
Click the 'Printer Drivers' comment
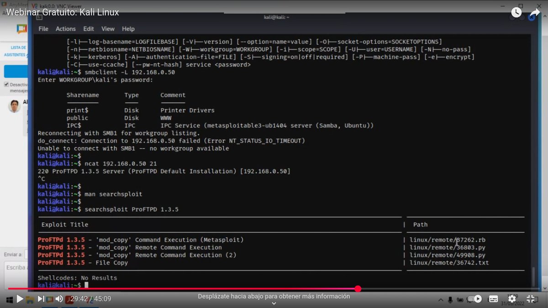[x=187, y=110]
